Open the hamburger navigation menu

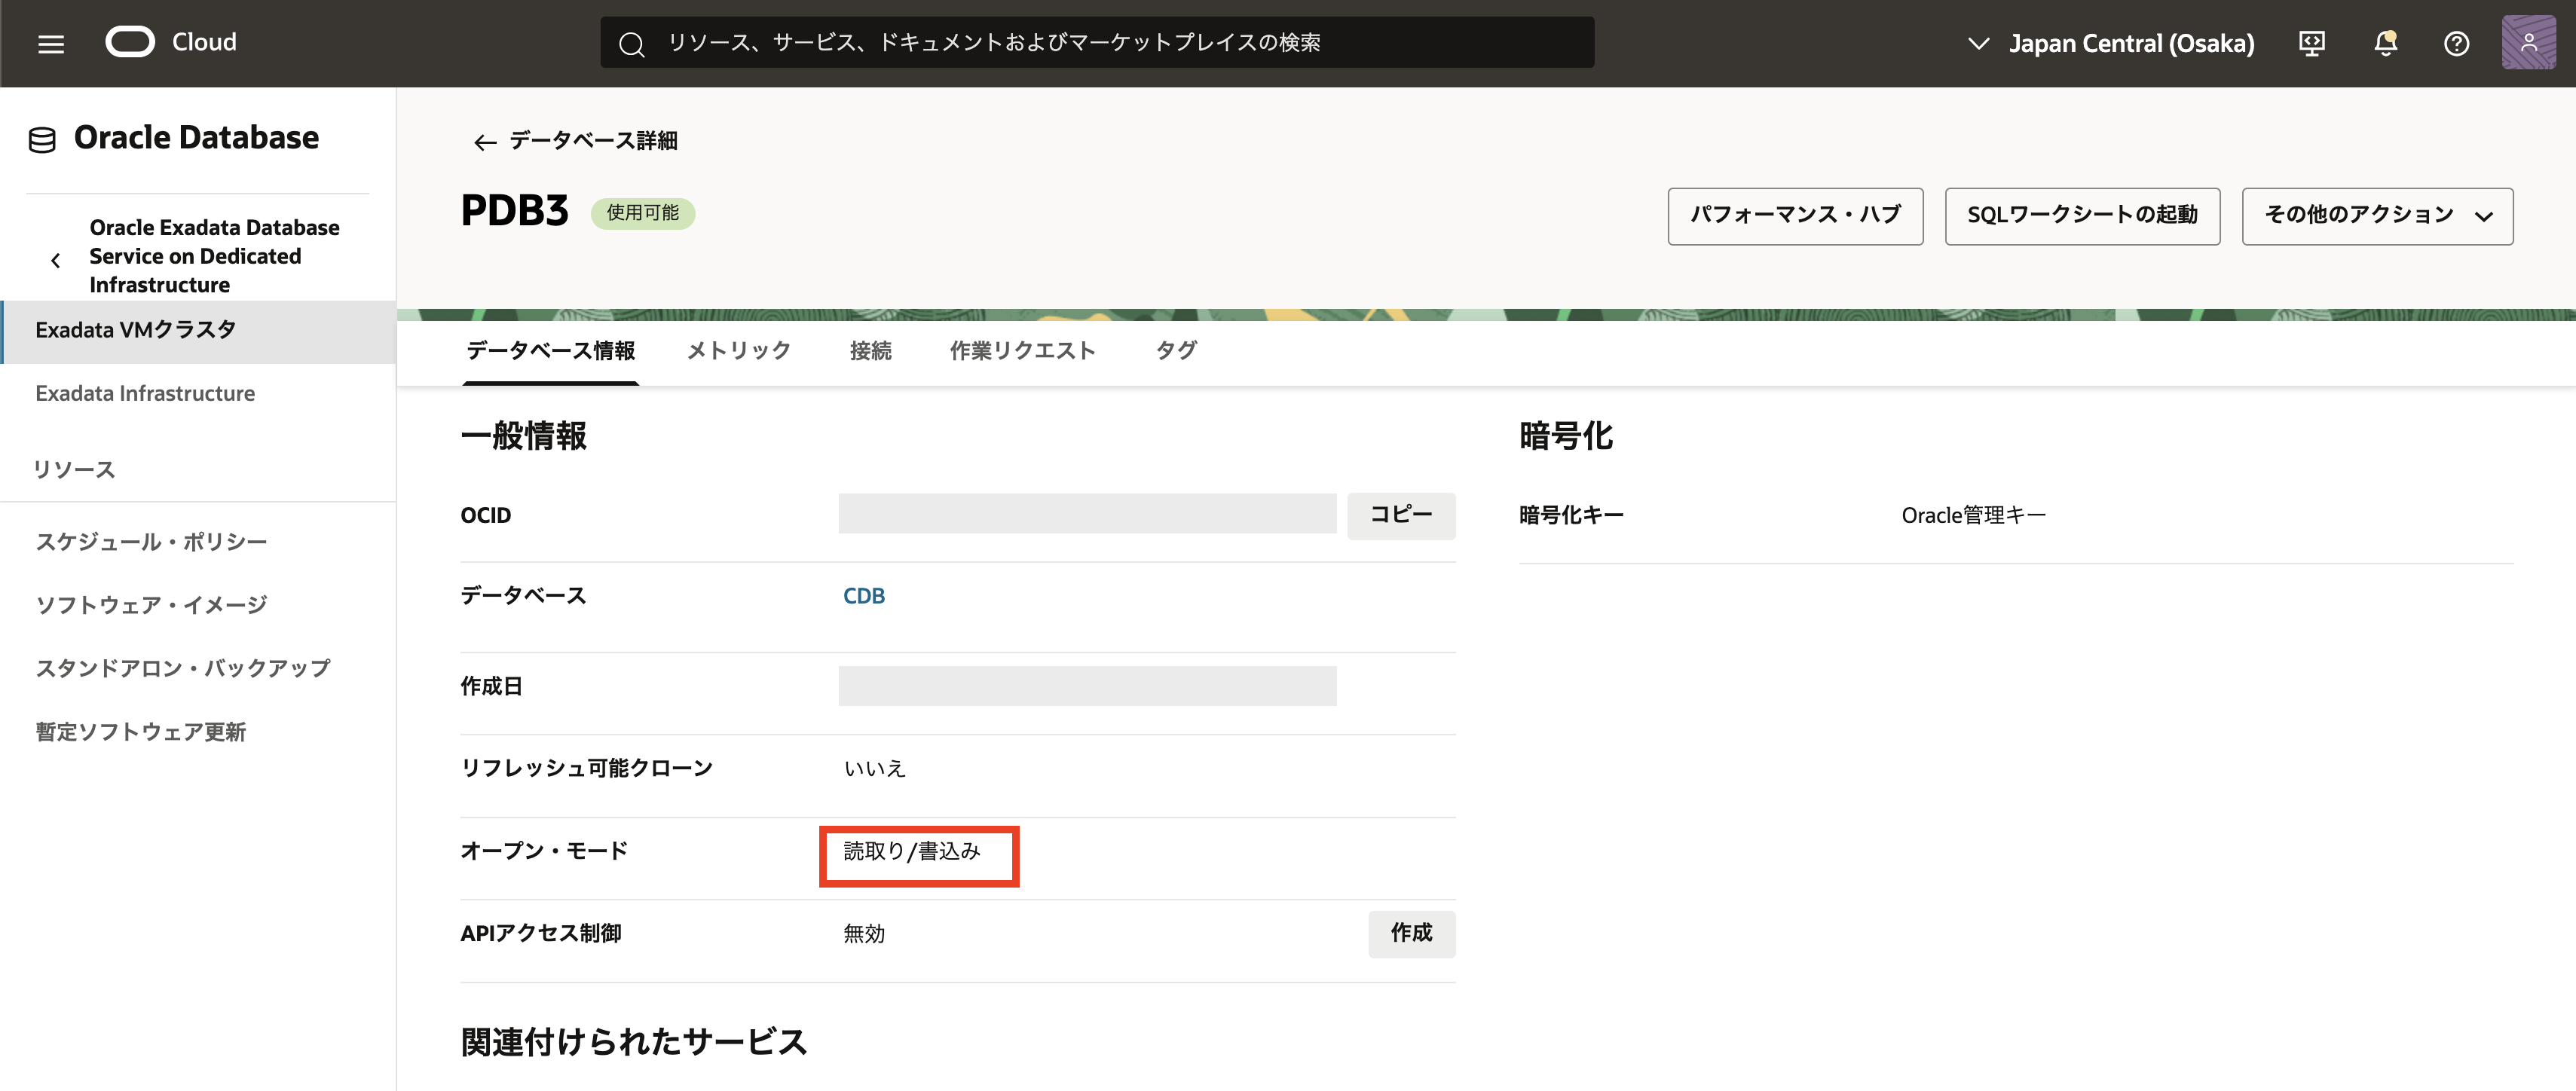coord(51,43)
